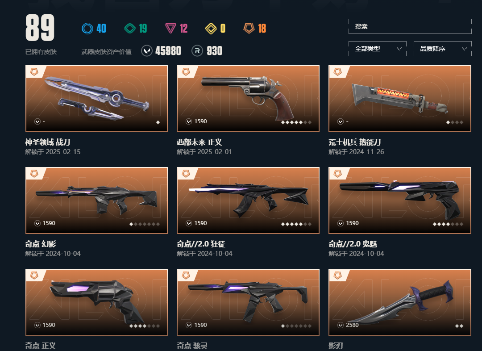Click the pink Premium tier triangle icon
The width and height of the screenshot is (482, 351).
point(170,28)
